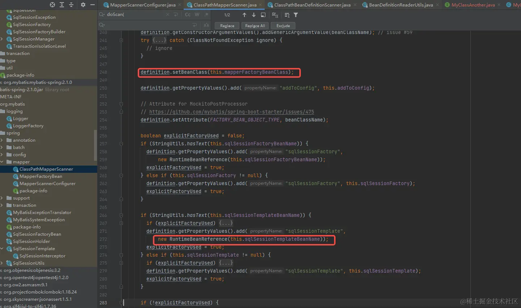Click the Exclude button
The height and width of the screenshot is (308, 521).
(x=283, y=26)
